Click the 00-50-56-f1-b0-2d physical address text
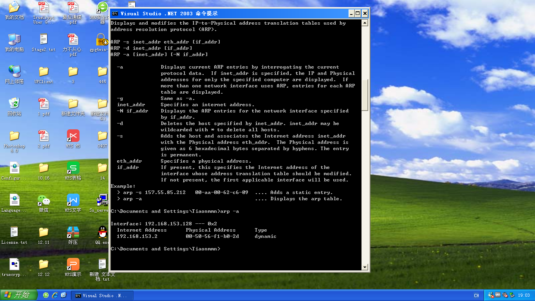Viewport: 535px width, 301px height. point(212,236)
